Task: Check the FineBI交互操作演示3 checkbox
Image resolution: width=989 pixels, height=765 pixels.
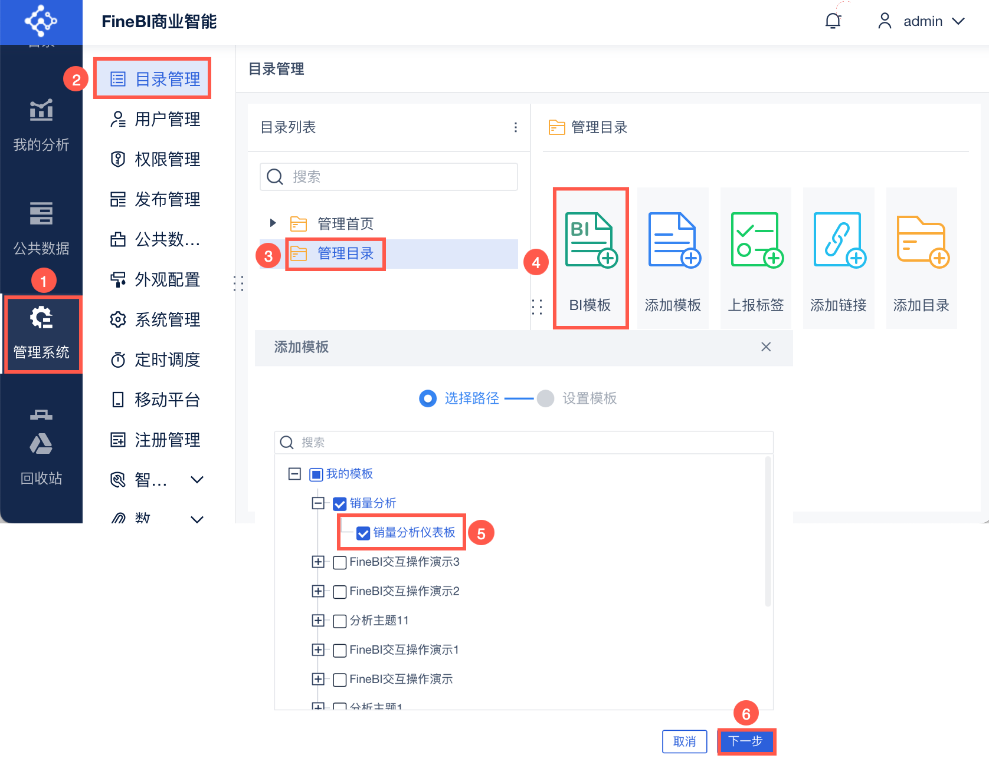Action: (339, 562)
